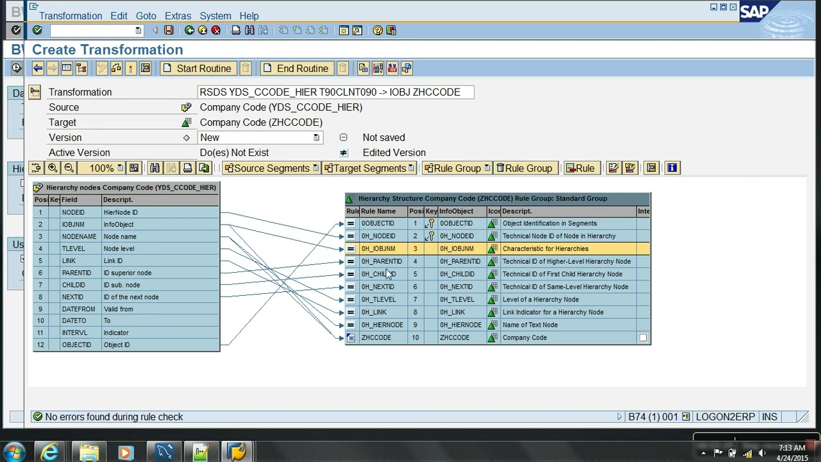Click the Activate icon next to Start Routine
Screen dimensions: 821x462
[131, 68]
